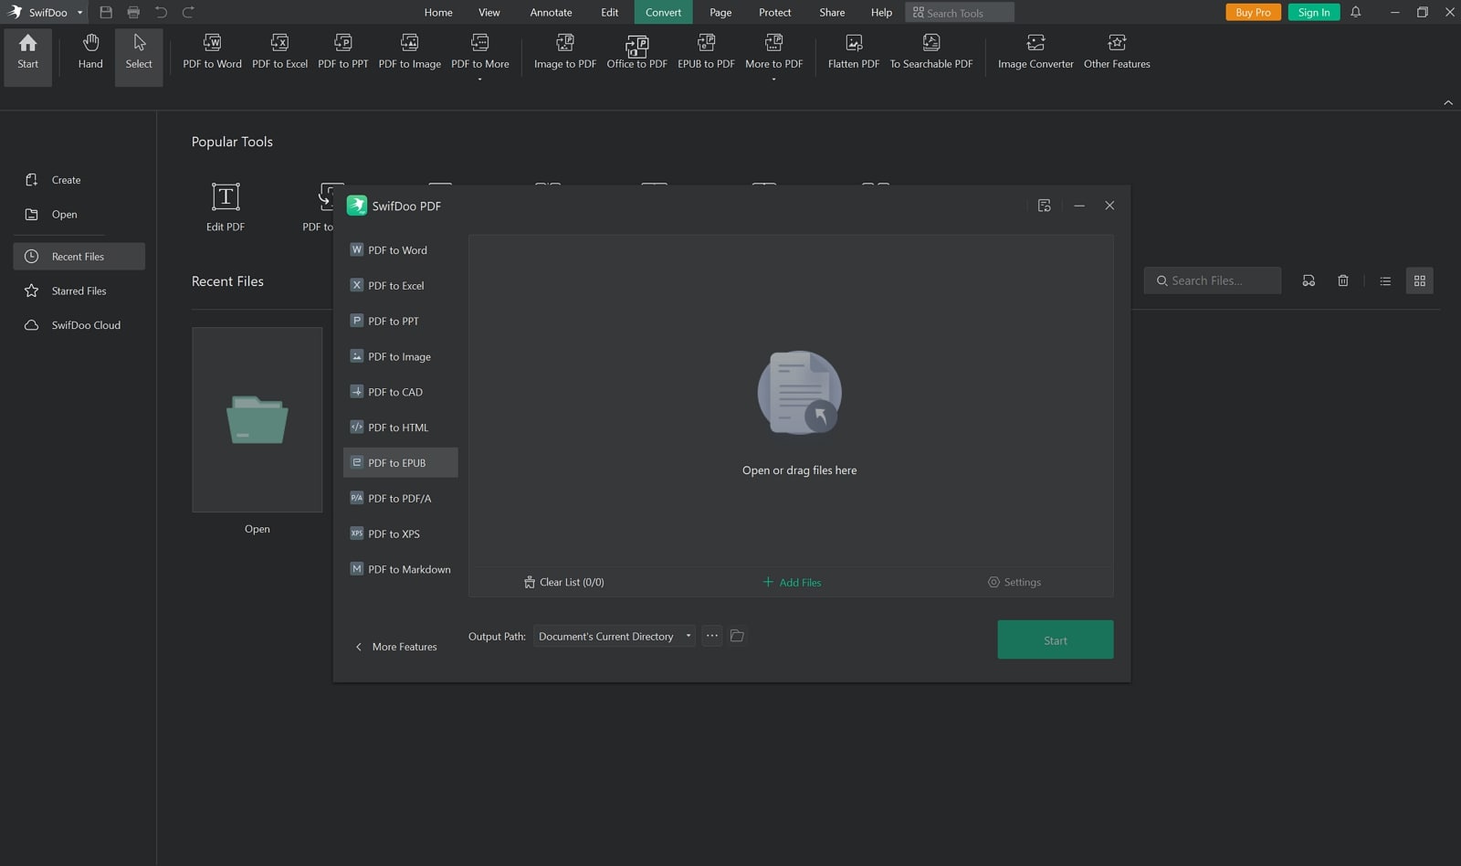
Task: Open PDF to Excel from ribbon toolbar
Action: [x=279, y=53]
